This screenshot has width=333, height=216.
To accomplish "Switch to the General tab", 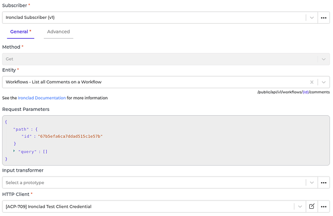I will coord(21,32).
